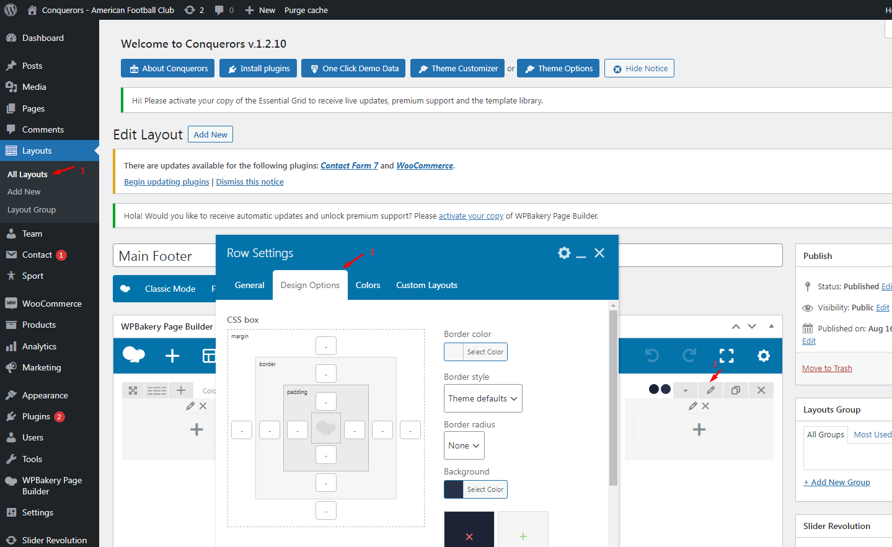The image size is (892, 547).
Task: Click the WordPress logo in admin bar
Action: (x=11, y=10)
